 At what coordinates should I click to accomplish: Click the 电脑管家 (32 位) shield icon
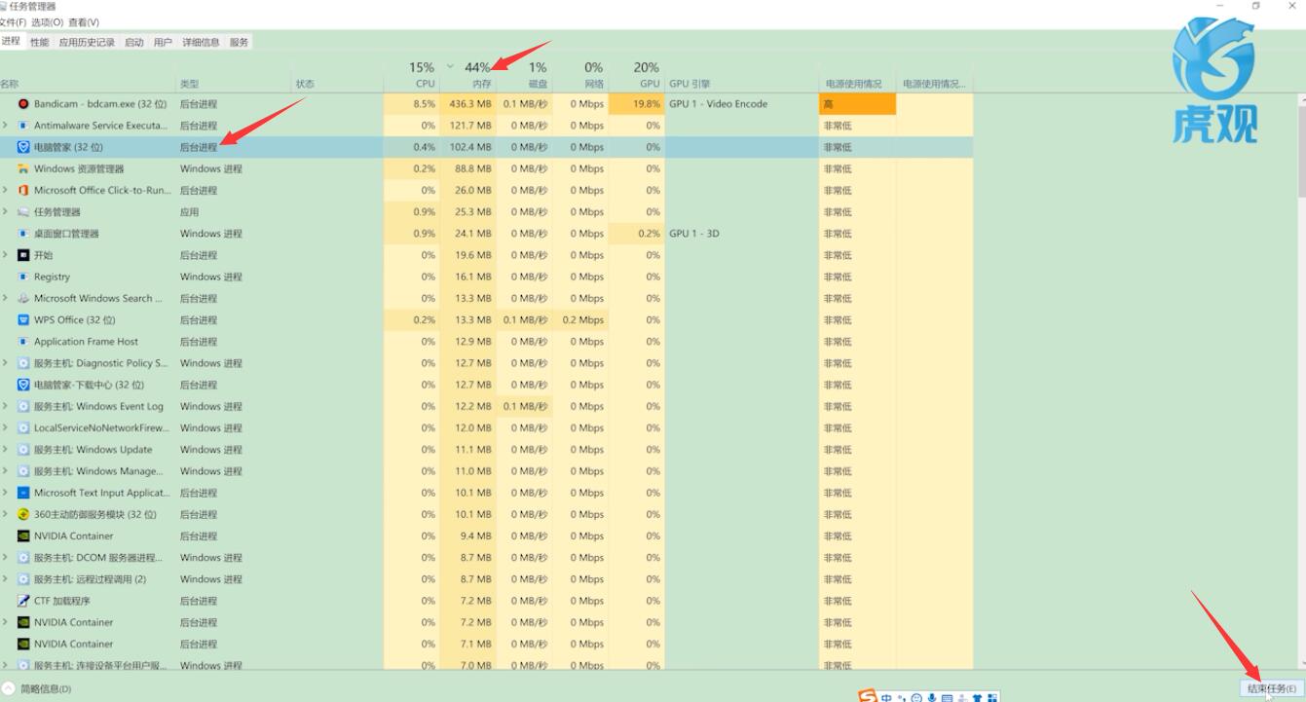click(23, 147)
